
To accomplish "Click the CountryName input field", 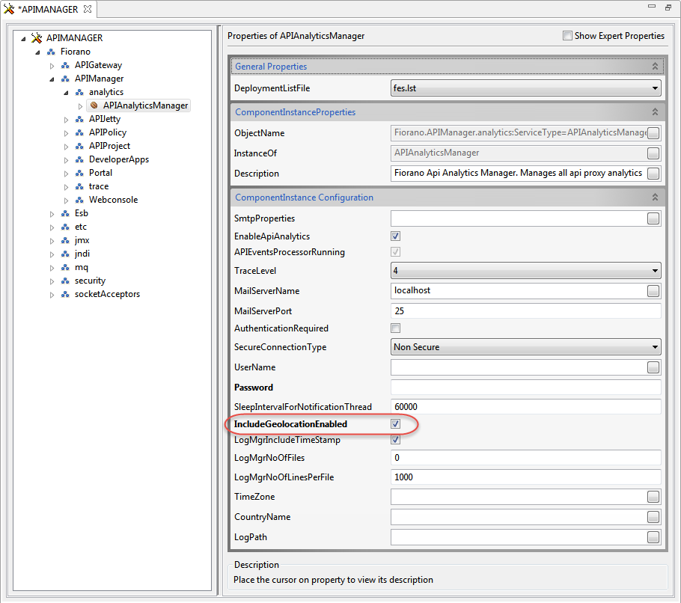I will pos(519,517).
